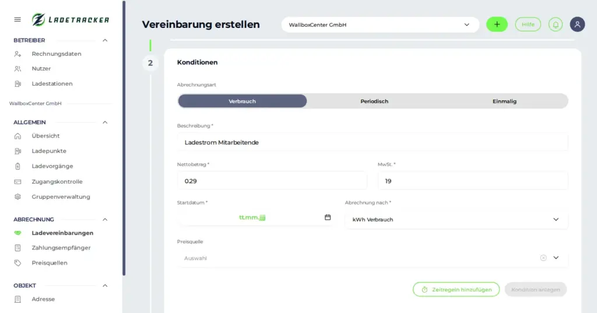597x313 pixels.
Task: Open the user profile avatar
Action: [x=577, y=24]
